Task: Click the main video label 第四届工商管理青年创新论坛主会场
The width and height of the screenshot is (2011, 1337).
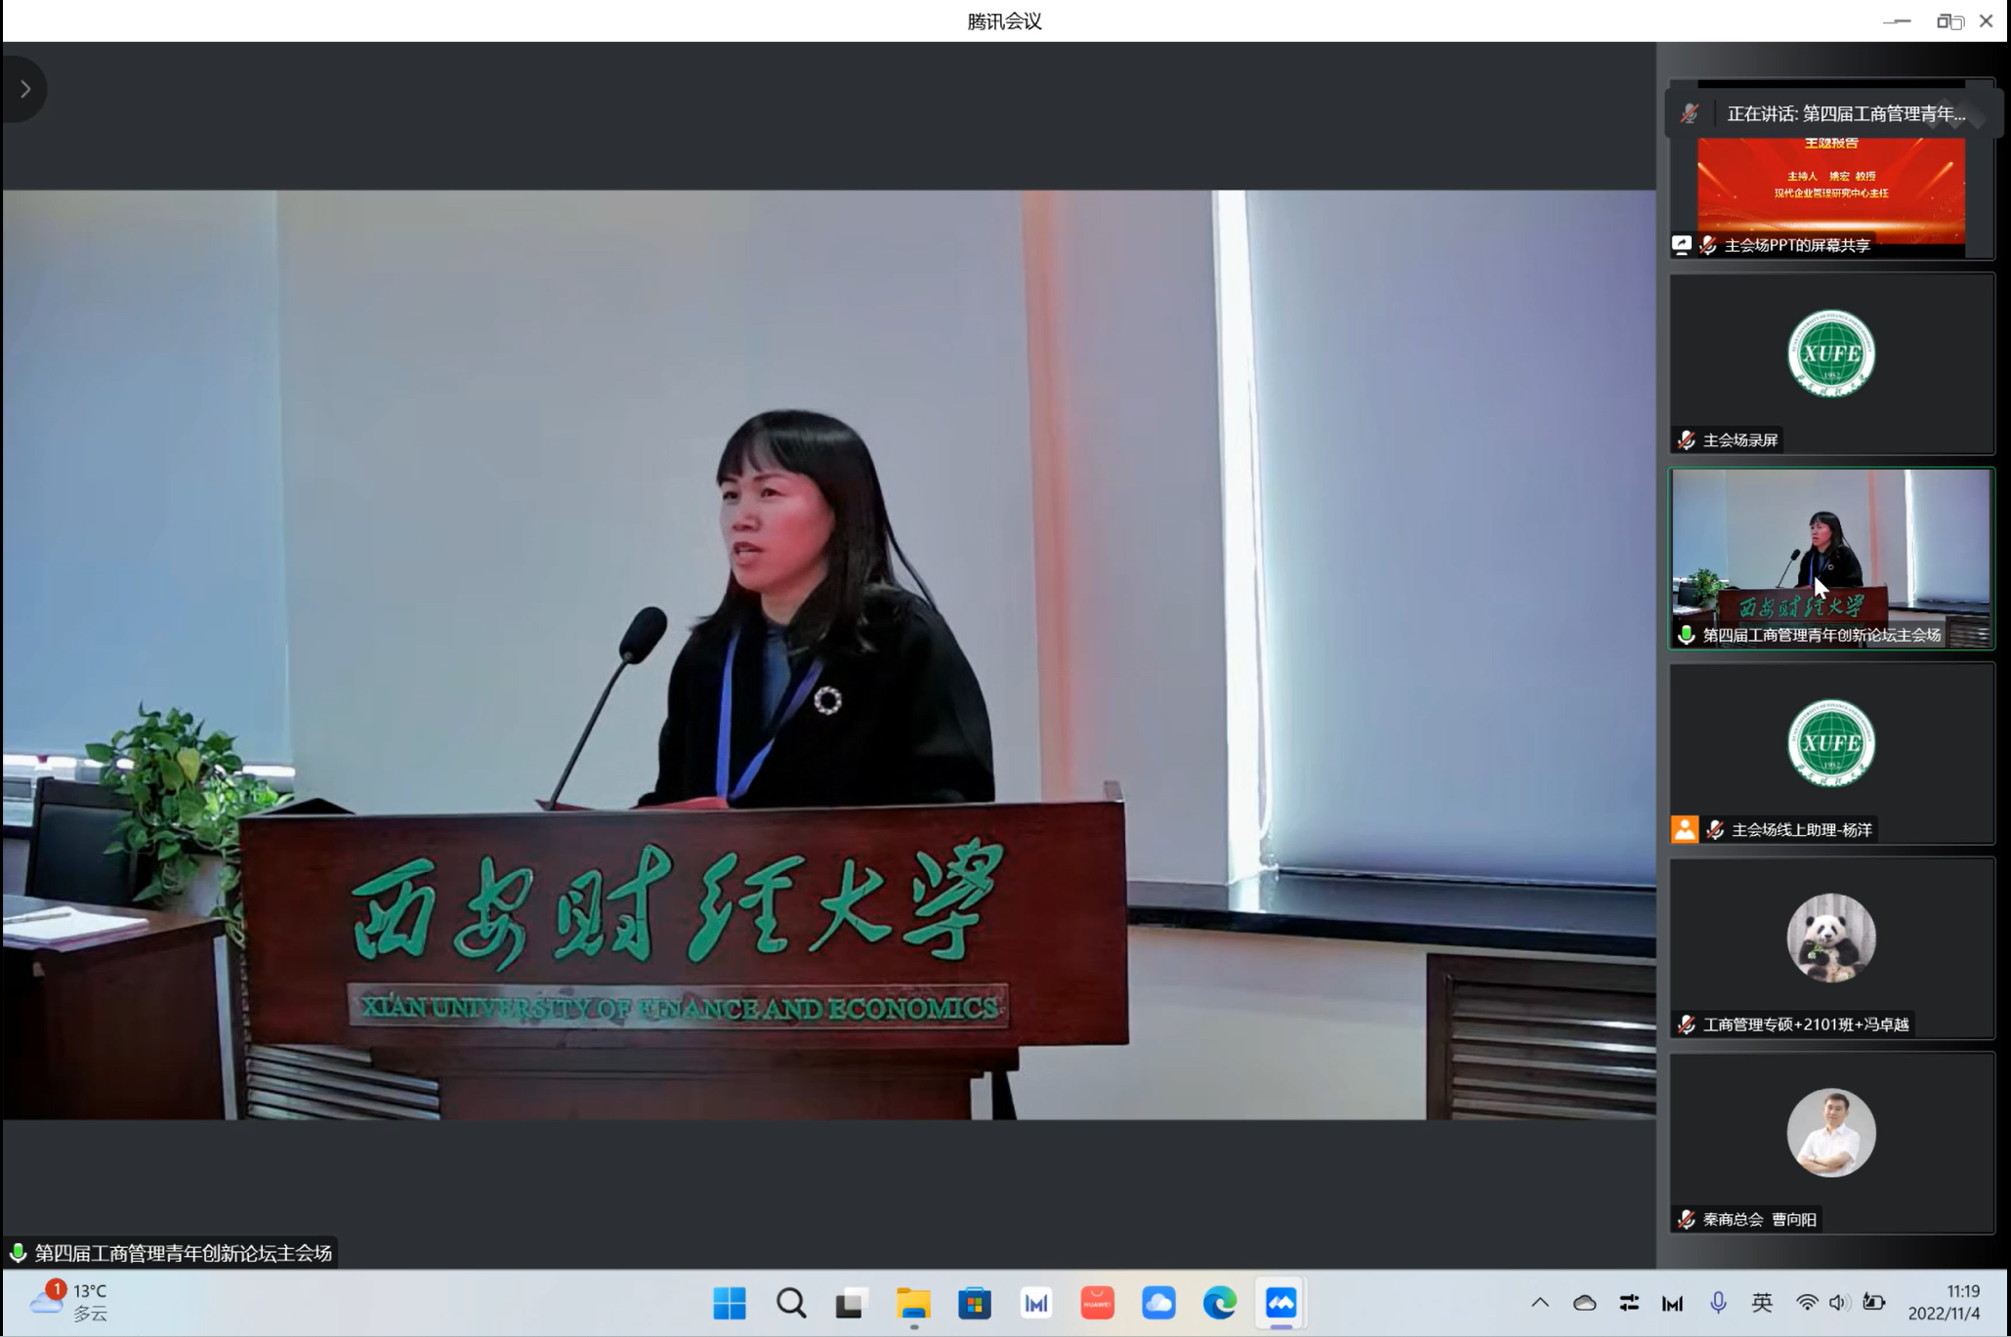Action: tap(183, 1253)
